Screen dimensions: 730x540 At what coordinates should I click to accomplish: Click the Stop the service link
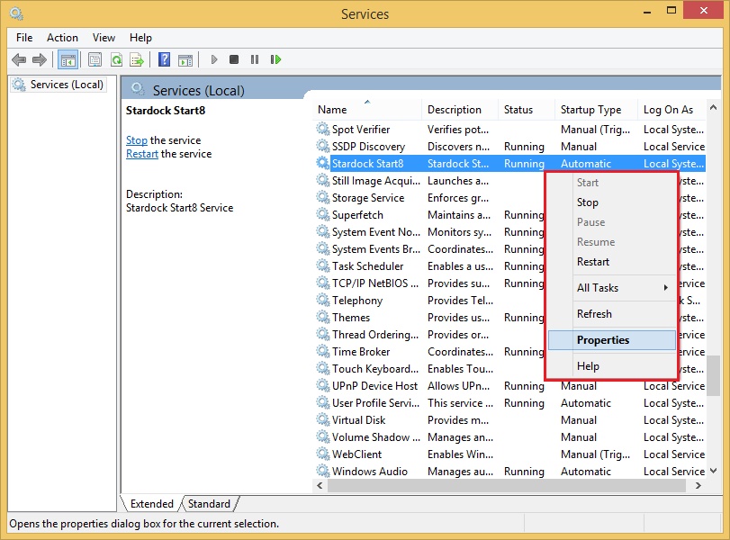coord(136,139)
